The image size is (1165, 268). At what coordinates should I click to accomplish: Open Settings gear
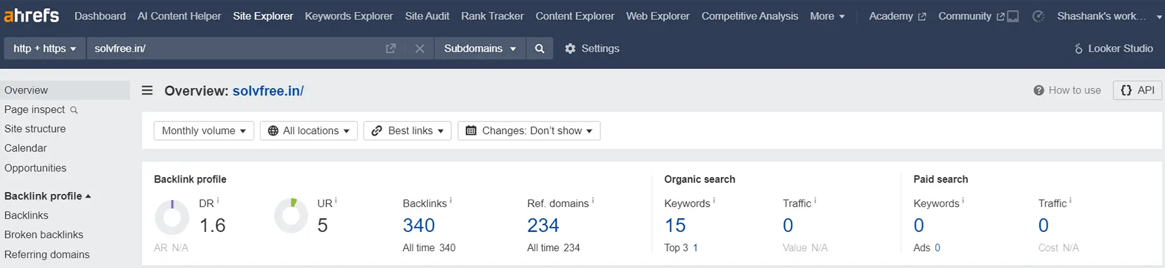coord(592,48)
